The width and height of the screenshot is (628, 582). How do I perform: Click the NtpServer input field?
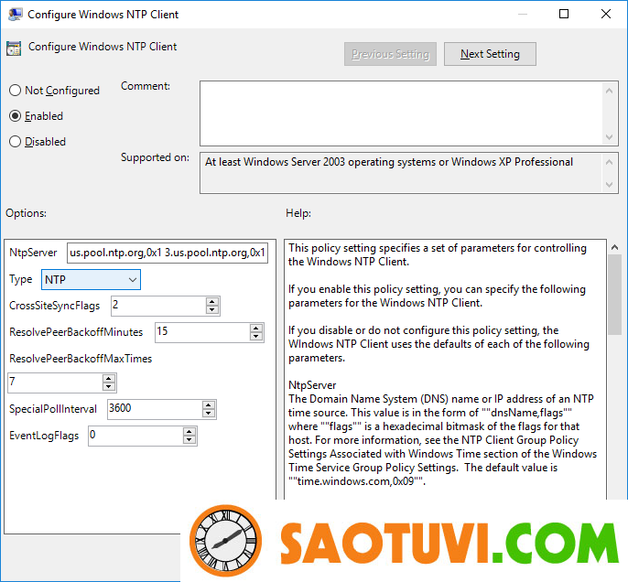[x=168, y=253]
